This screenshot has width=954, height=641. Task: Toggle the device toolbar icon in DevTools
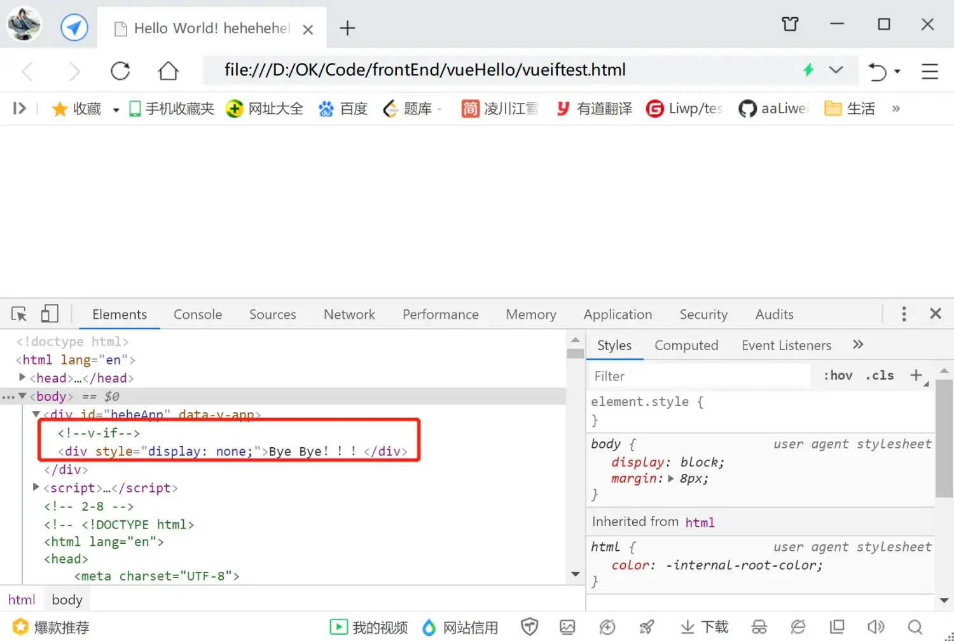point(50,314)
